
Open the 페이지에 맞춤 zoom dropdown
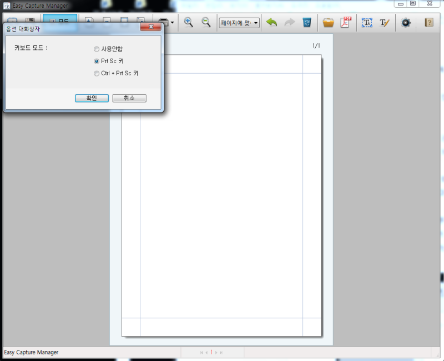(x=239, y=22)
